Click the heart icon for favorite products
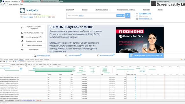The height and width of the screenshot is (104, 185). point(98,55)
